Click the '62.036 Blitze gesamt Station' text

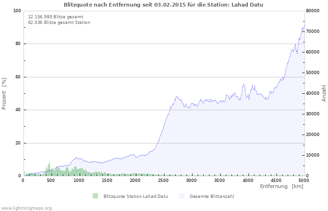click(59, 23)
